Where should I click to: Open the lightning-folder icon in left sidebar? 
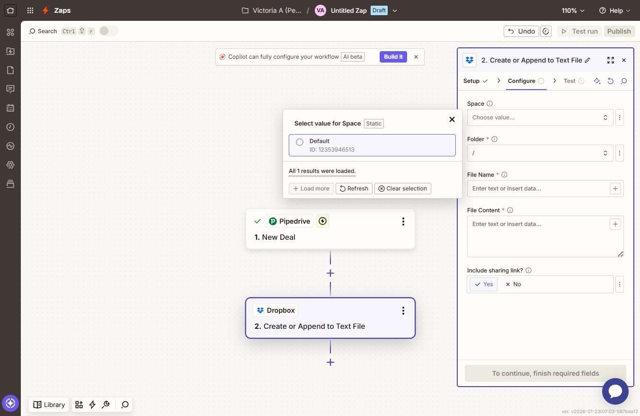[10, 51]
